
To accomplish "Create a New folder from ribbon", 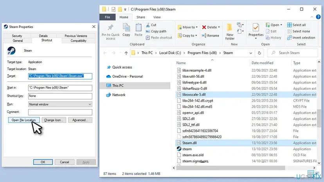I will 230,32.
